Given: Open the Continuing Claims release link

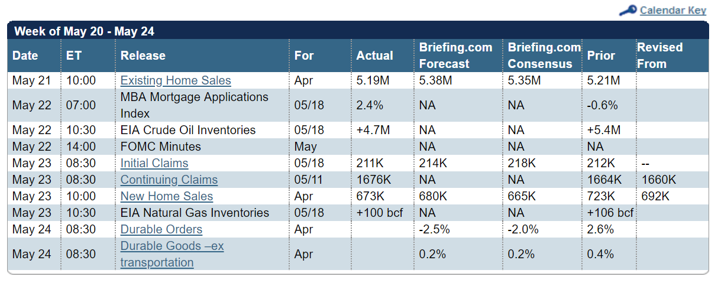Looking at the screenshot, I should click(169, 180).
